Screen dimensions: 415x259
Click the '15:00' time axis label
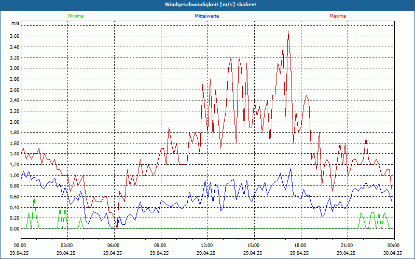pos(254,246)
